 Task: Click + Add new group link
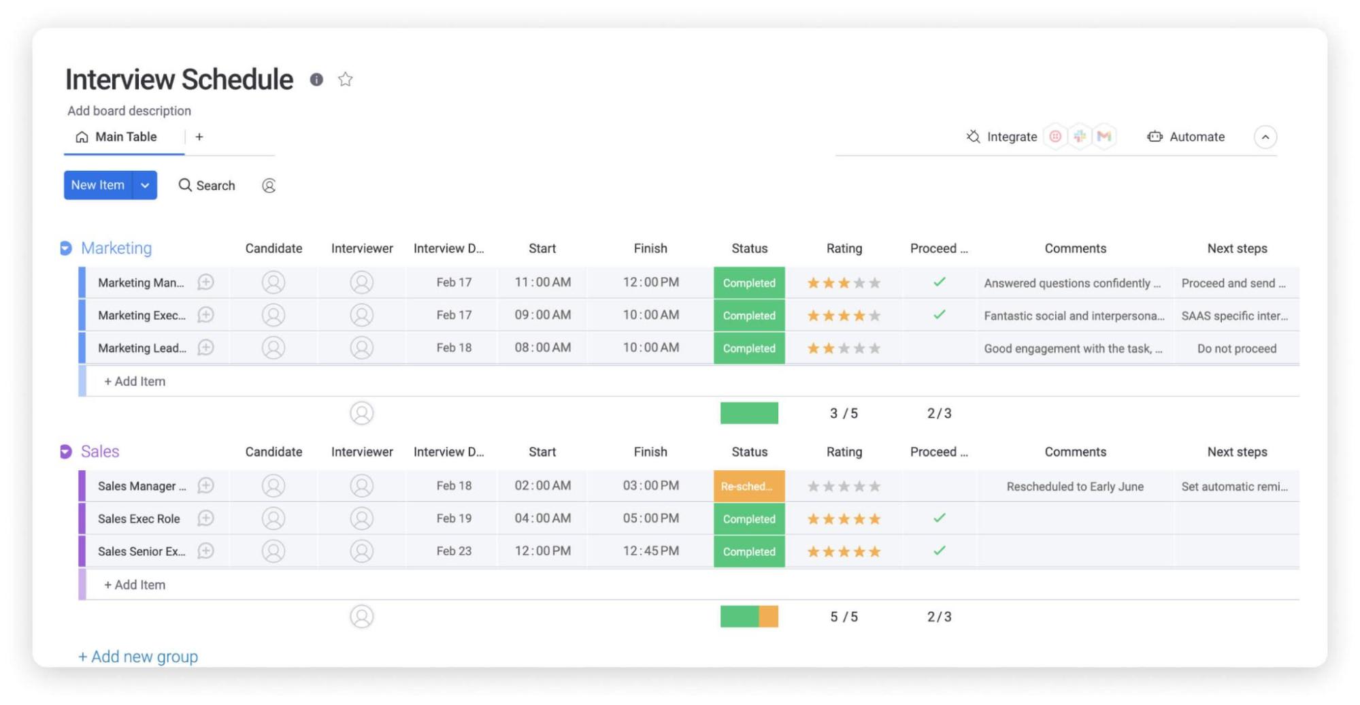pyautogui.click(x=138, y=656)
